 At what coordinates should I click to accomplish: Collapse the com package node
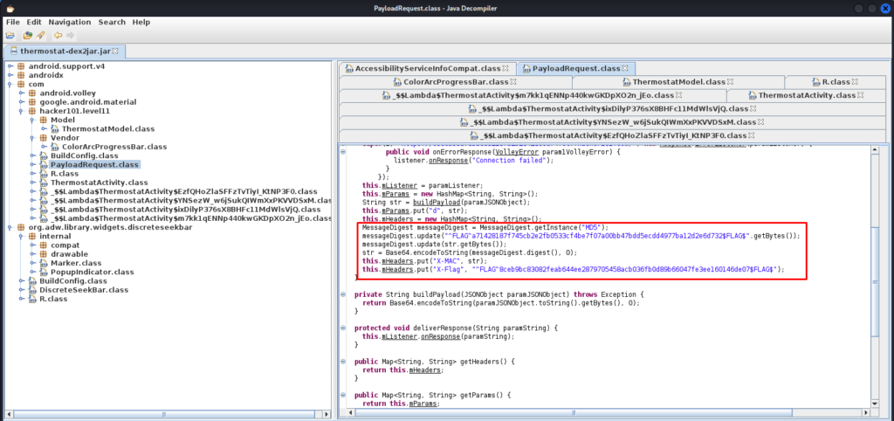pyautogui.click(x=10, y=85)
